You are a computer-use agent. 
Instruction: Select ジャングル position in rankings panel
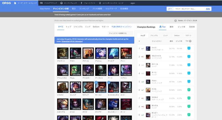(x=154, y=35)
